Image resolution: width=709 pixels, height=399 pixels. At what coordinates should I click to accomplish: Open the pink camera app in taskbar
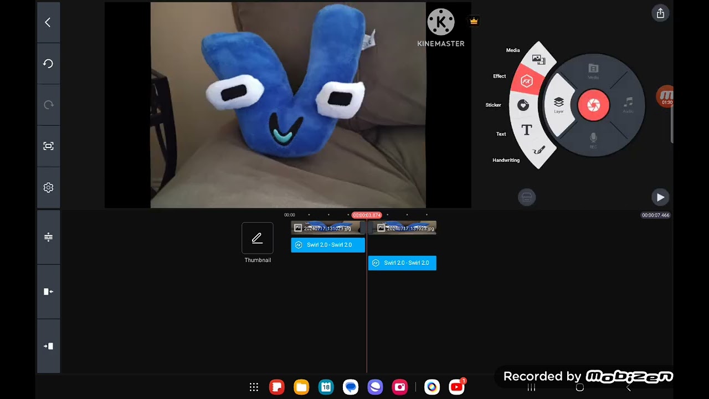[400, 387]
